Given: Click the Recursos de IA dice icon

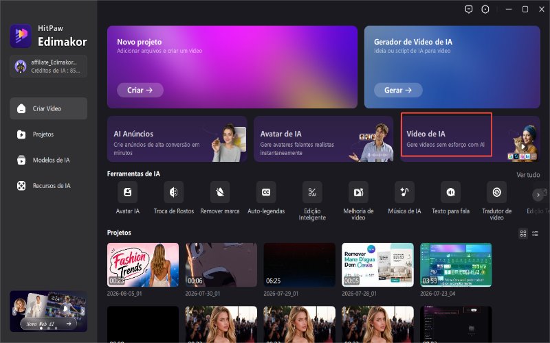Looking at the screenshot, I should (x=21, y=186).
